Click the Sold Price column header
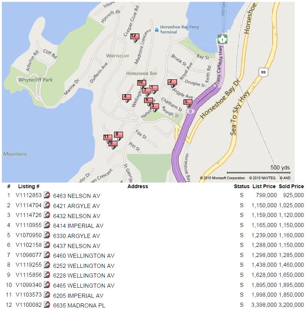The height and width of the screenshot is (309, 306). point(291,186)
